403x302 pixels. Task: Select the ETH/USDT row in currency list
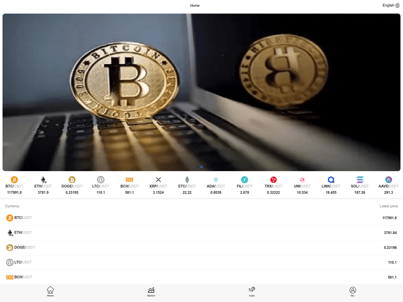click(201, 233)
